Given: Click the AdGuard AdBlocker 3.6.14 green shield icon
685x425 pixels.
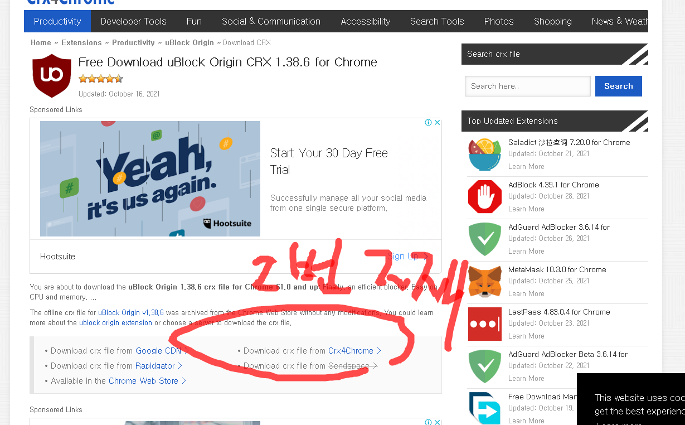Looking at the screenshot, I should pyautogui.click(x=485, y=239).
